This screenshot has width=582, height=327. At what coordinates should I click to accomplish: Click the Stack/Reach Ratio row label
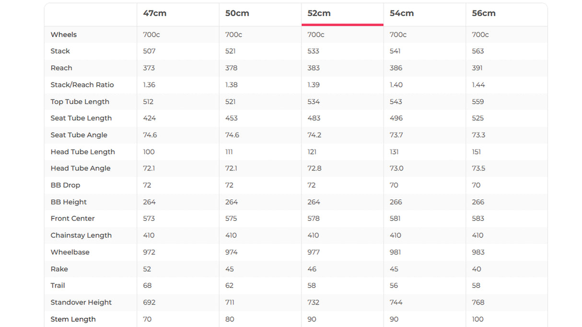pyautogui.click(x=82, y=85)
